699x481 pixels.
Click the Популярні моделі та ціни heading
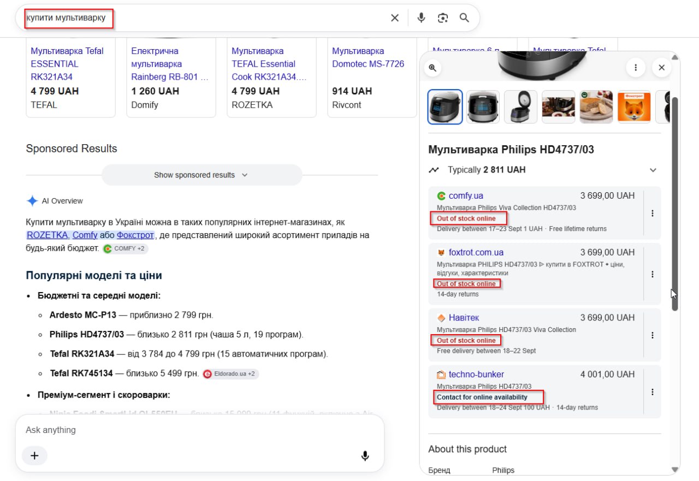(x=94, y=276)
